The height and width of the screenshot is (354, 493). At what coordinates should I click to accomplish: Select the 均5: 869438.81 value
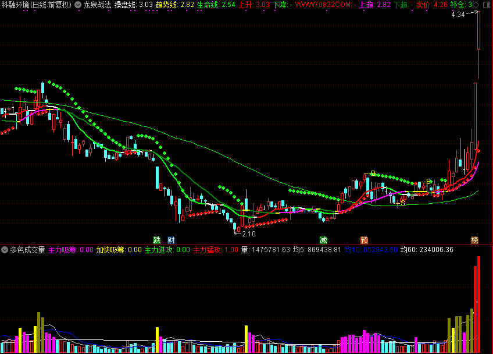pos(317,250)
